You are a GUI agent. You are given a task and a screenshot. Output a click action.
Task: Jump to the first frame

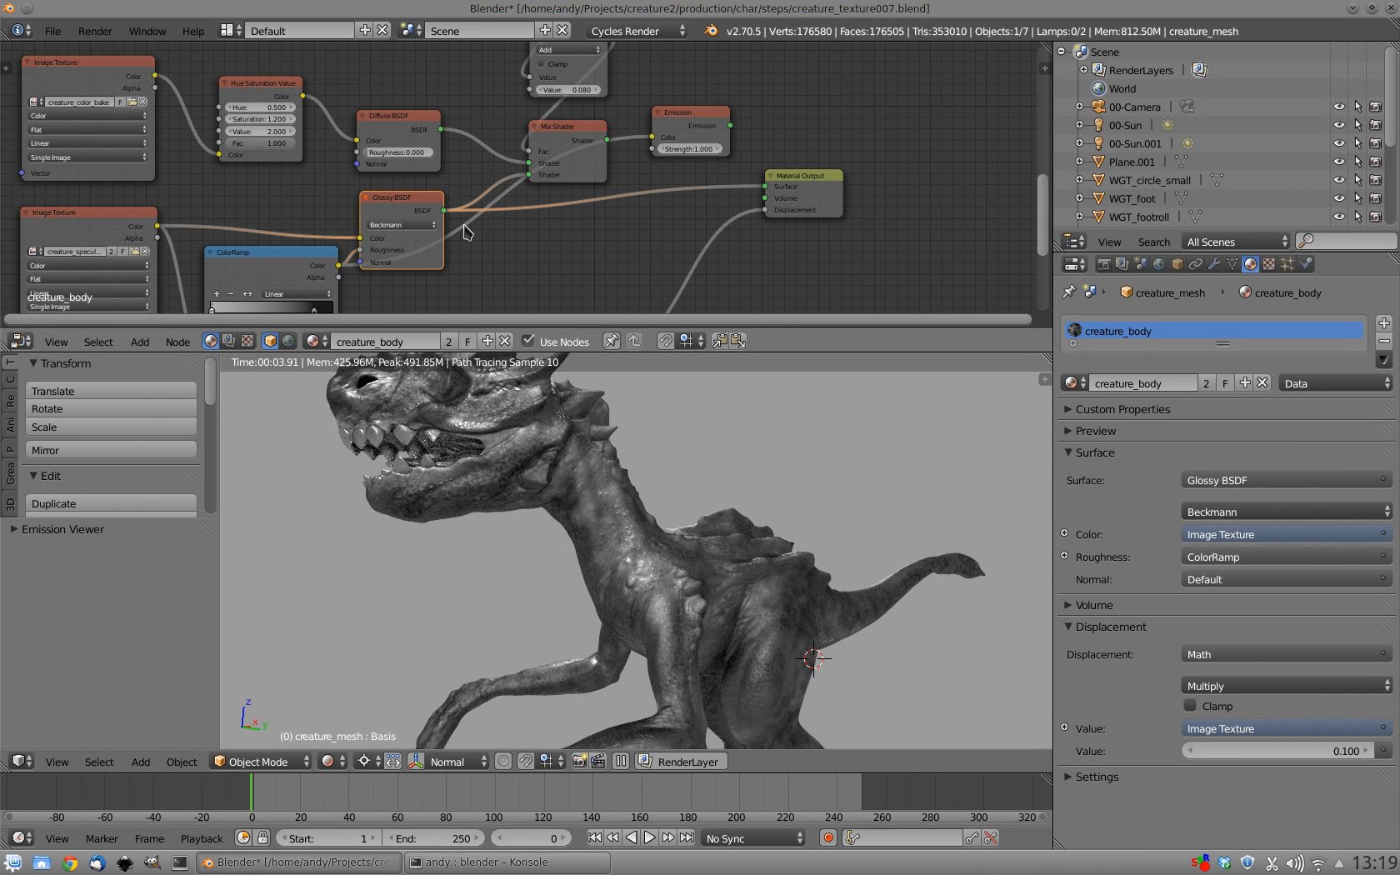(x=594, y=837)
